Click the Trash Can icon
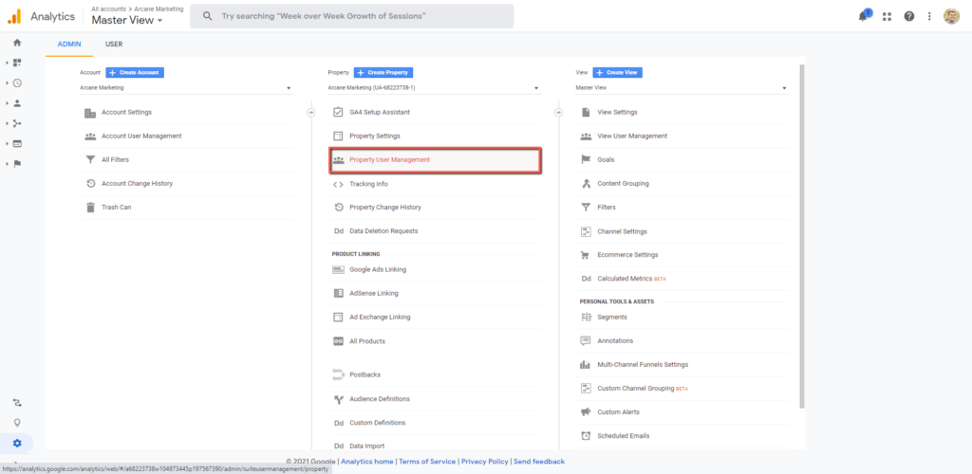 (90, 208)
